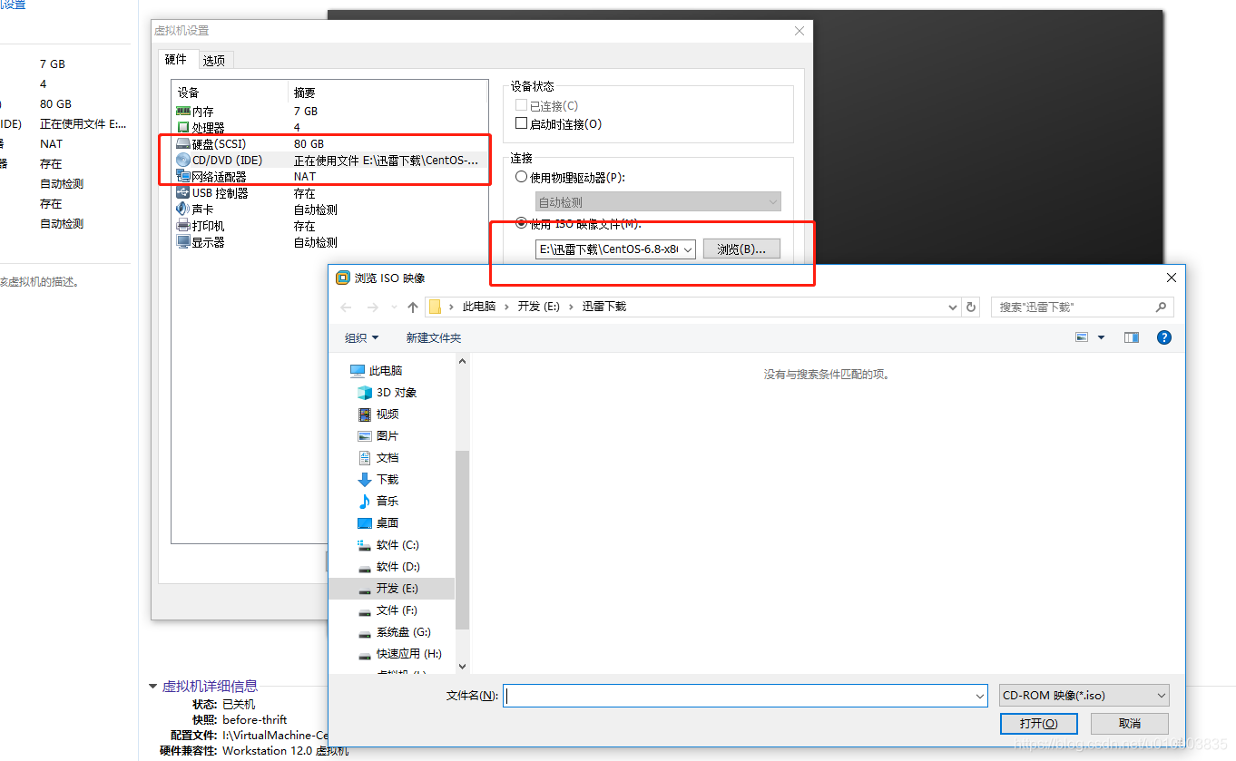Select drive 开发 (E:) in sidebar
This screenshot has height=761, width=1236.
tap(392, 589)
